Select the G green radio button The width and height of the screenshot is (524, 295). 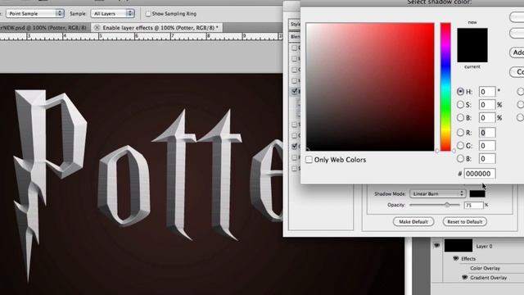tap(460, 146)
